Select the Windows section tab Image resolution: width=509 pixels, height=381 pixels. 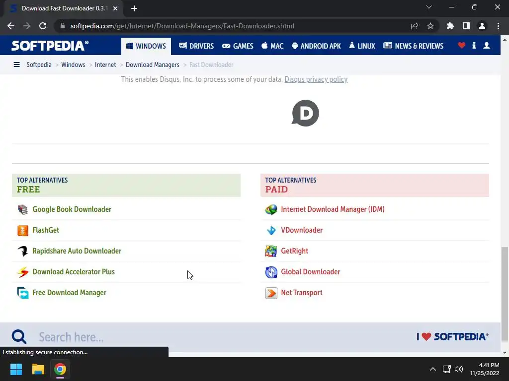(x=146, y=46)
